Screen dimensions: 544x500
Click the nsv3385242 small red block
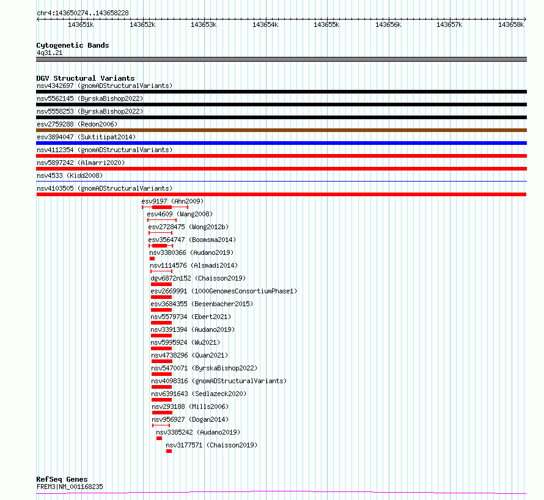coord(160,438)
